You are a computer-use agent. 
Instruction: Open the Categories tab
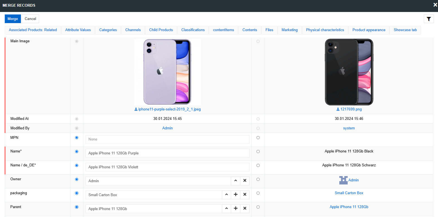[x=108, y=30]
